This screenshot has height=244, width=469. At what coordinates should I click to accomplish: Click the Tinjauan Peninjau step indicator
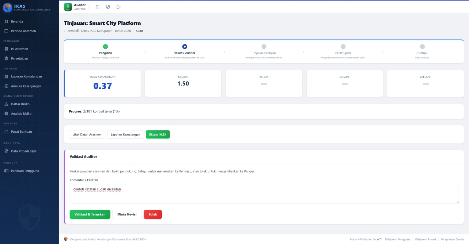pyautogui.click(x=264, y=47)
